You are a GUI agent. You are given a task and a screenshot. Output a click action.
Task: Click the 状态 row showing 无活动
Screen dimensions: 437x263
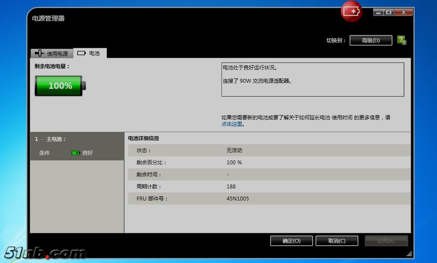[267, 150]
